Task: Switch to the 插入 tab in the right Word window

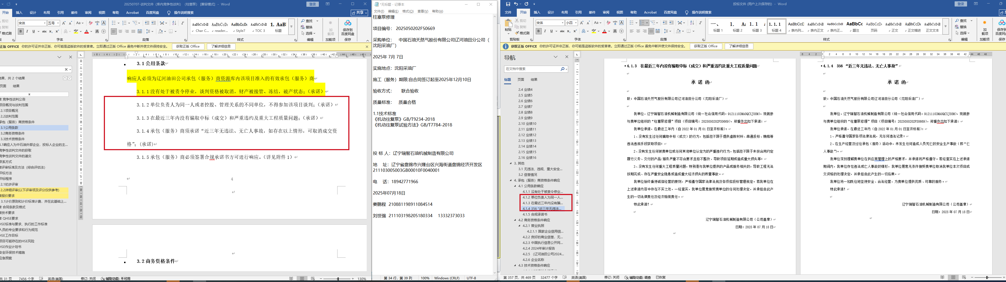Action: [x=537, y=12]
